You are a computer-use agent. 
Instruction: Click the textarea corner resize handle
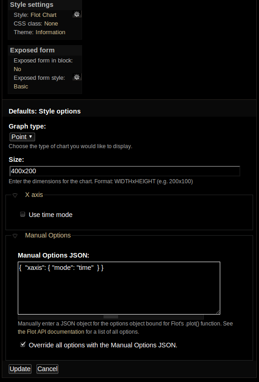218,312
